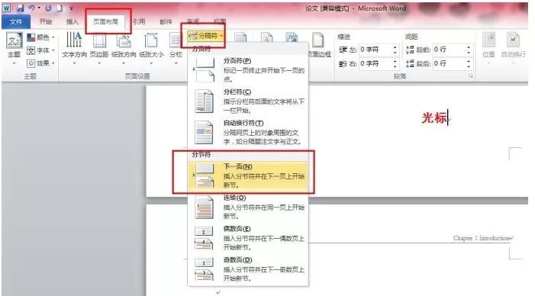The image size is (535, 296).
Task: Click the Undo icon in quick access toolbar
Action: coord(31,8)
